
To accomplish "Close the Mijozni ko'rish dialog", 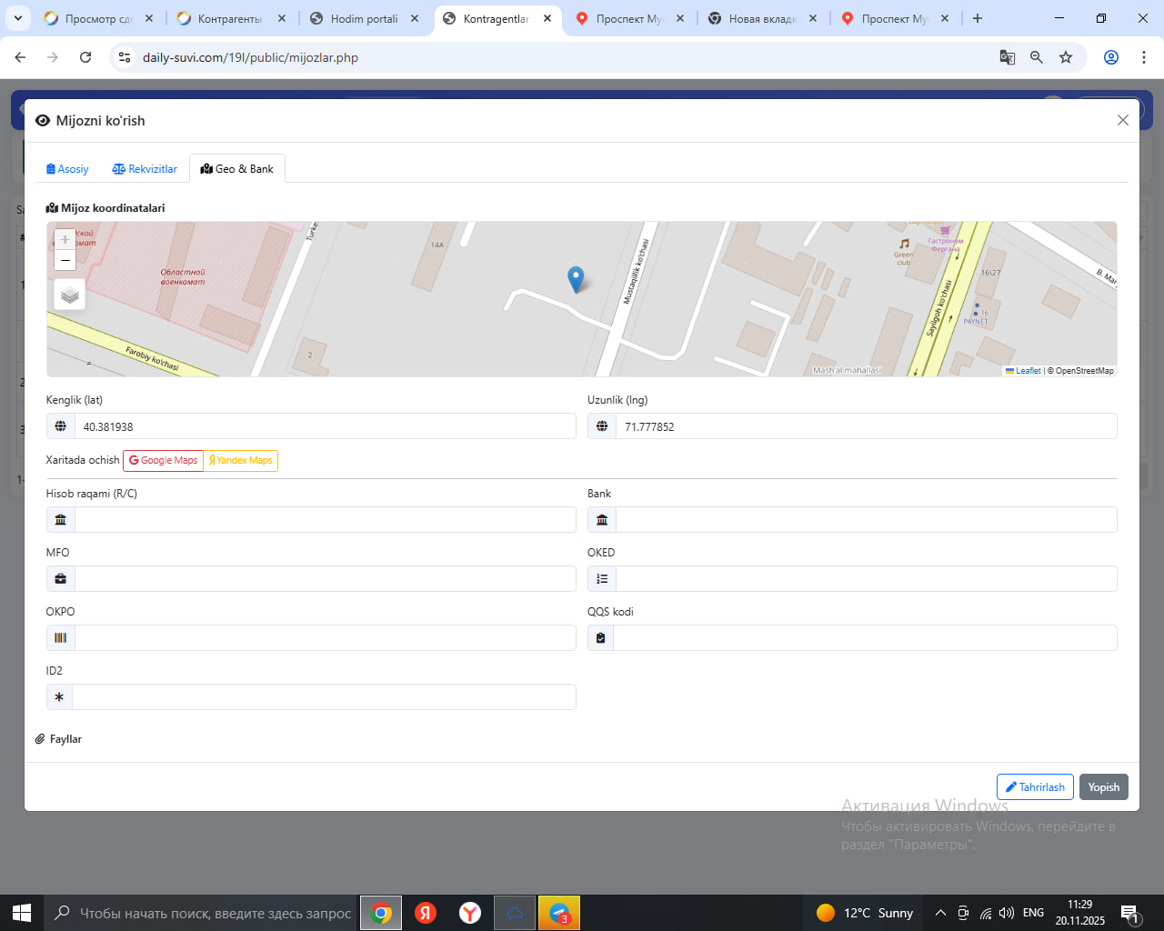I will point(1122,120).
